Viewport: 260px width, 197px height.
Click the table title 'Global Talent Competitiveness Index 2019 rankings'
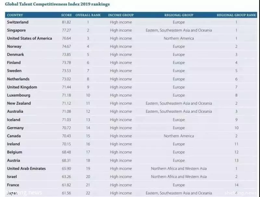click(x=57, y=4)
